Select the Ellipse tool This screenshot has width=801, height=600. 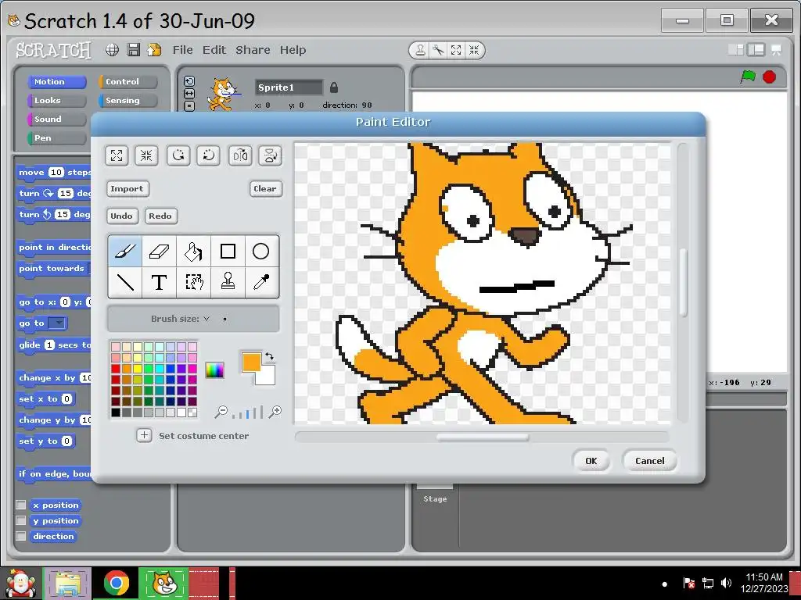pyautogui.click(x=261, y=251)
